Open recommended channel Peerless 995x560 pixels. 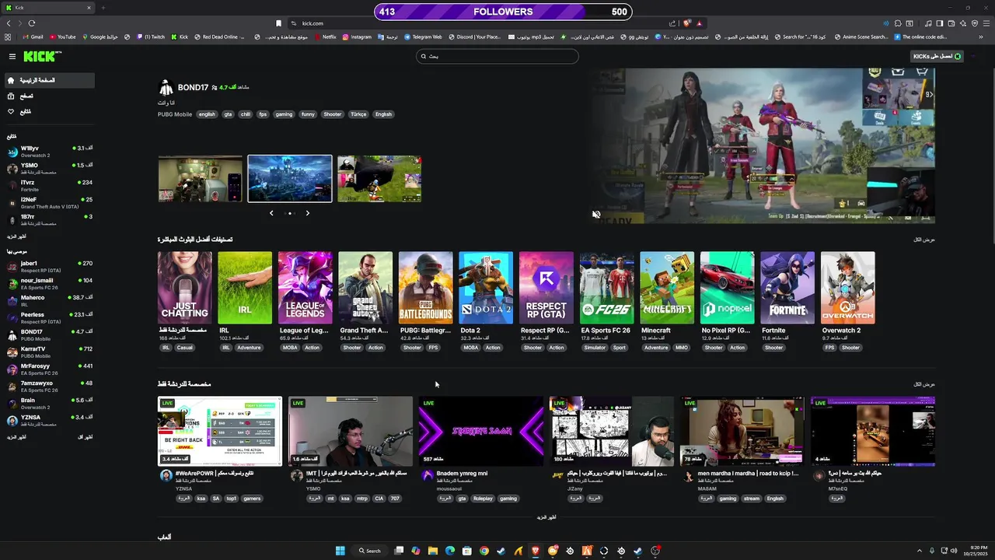pyautogui.click(x=49, y=317)
